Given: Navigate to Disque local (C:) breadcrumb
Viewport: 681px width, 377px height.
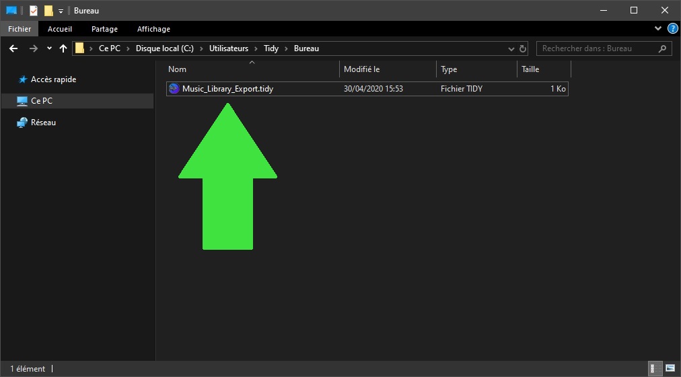Looking at the screenshot, I should 165,48.
